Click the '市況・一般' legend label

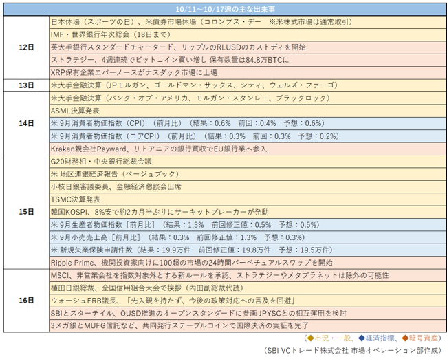(x=333, y=338)
